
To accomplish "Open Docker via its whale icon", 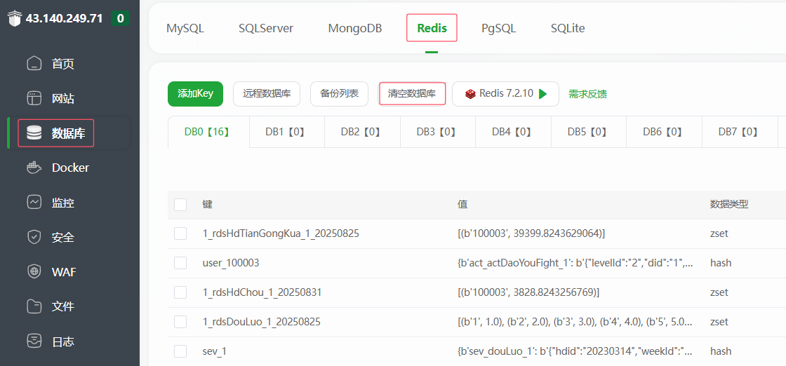I will point(34,168).
